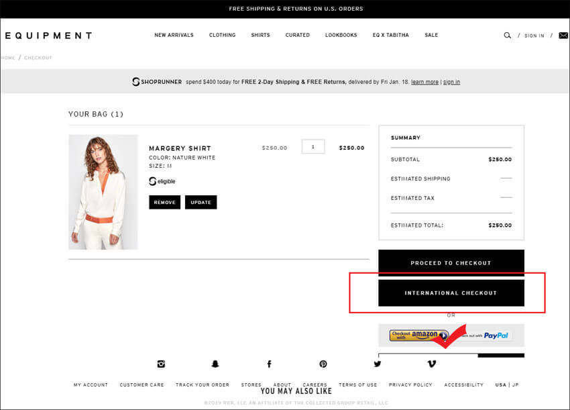Viewport: 570px width, 410px height.
Task: Click the Estimated Tax label
Action: pyautogui.click(x=412, y=198)
